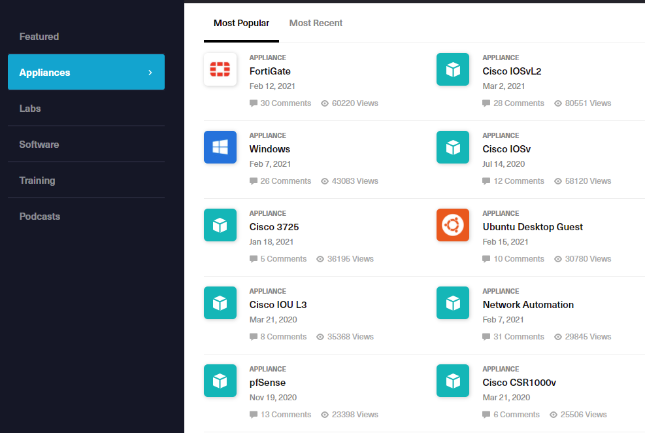The image size is (645, 433).
Task: Click the Cisco IOSvL2 cube icon
Action: (x=453, y=69)
